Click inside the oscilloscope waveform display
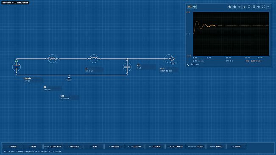This screenshot has width=276, height=155. point(231,34)
